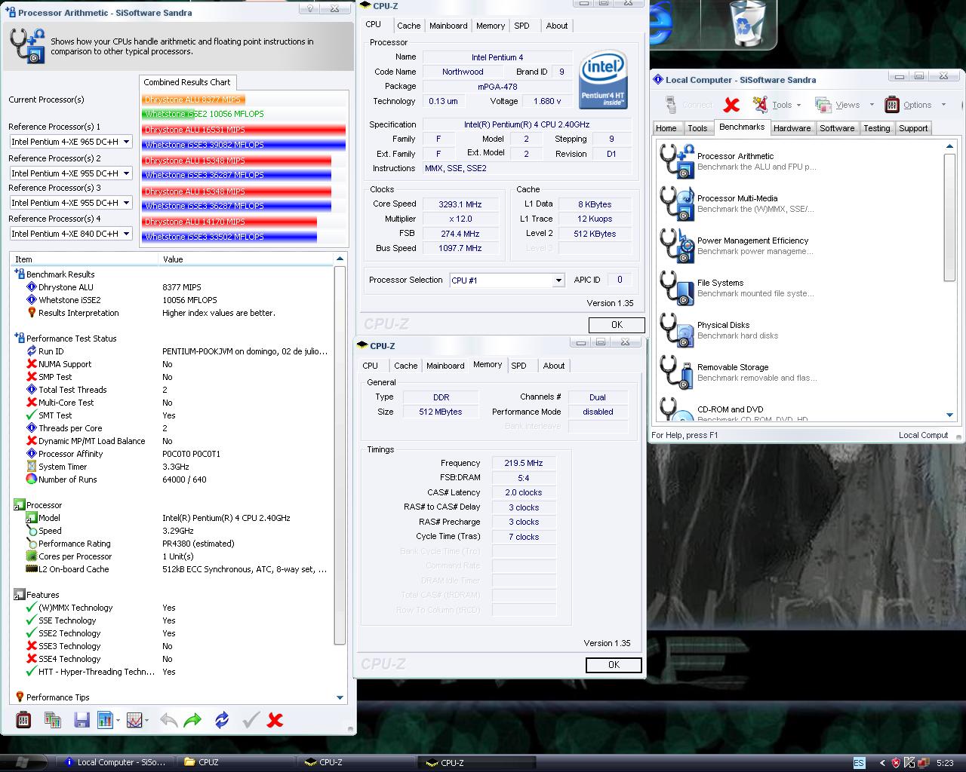Image resolution: width=966 pixels, height=772 pixels.
Task: Open options icon at bottom-left of Processor Arithmetic
Action: (x=23, y=720)
